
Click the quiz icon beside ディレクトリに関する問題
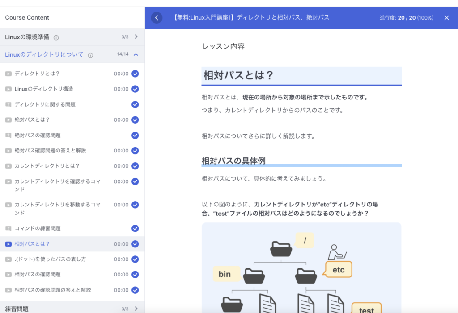[8, 104]
